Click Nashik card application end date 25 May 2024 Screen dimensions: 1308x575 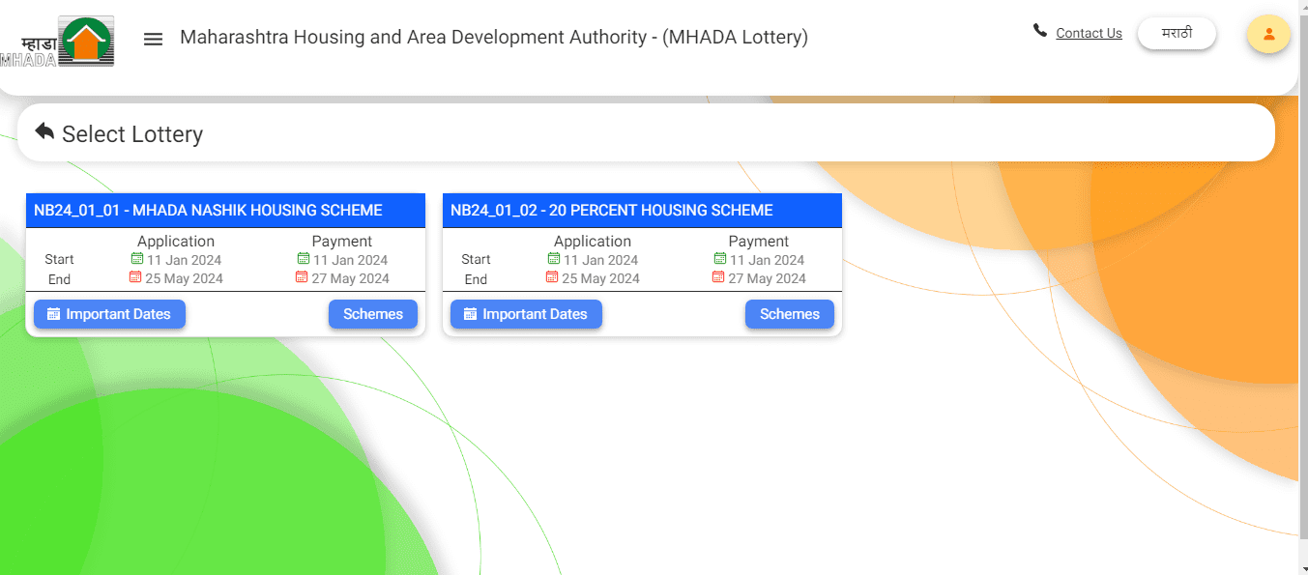pos(185,278)
